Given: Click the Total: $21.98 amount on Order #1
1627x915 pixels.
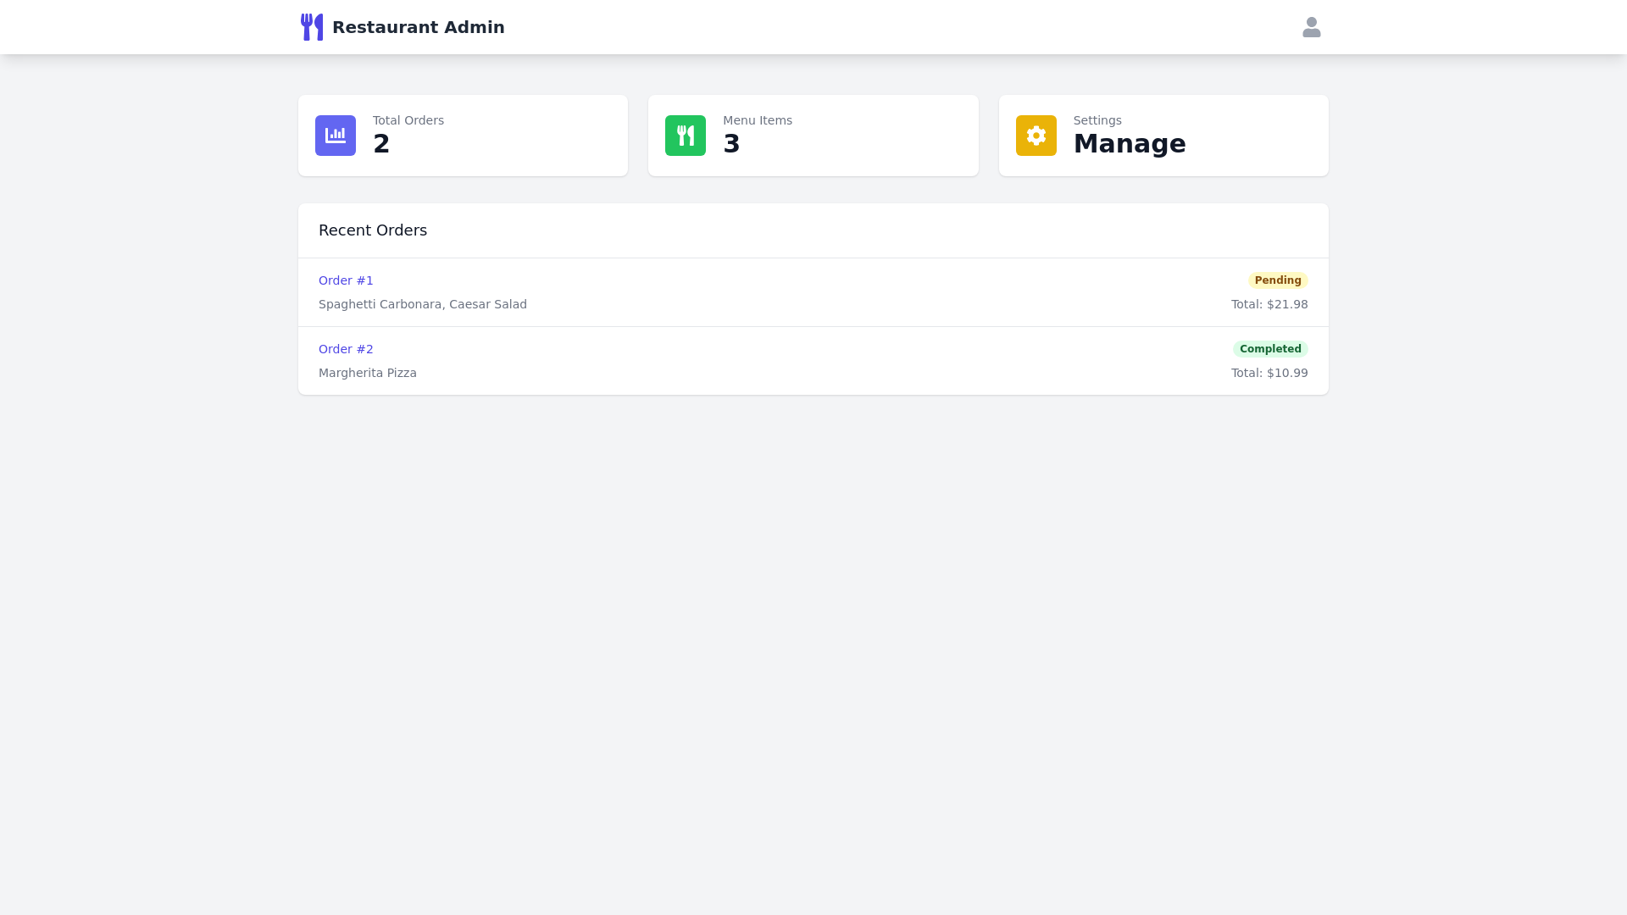Looking at the screenshot, I should click(1269, 304).
